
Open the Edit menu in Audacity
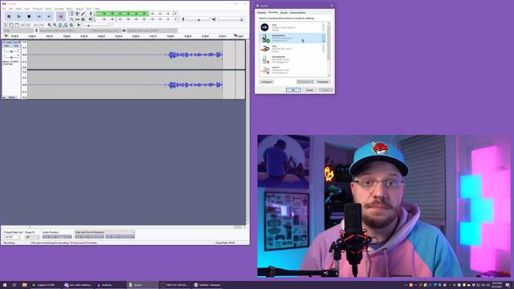click(10, 9)
